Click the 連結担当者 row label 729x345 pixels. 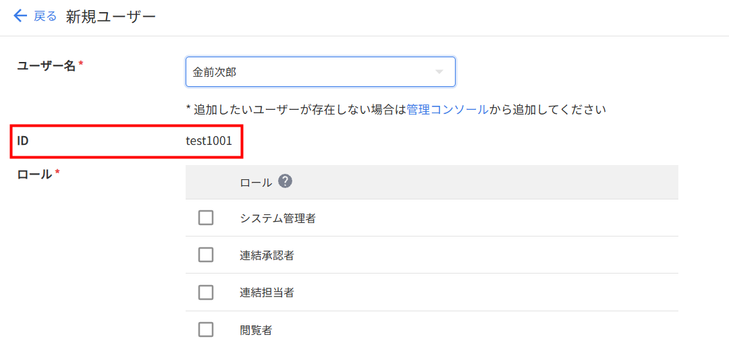pyautogui.click(x=267, y=292)
